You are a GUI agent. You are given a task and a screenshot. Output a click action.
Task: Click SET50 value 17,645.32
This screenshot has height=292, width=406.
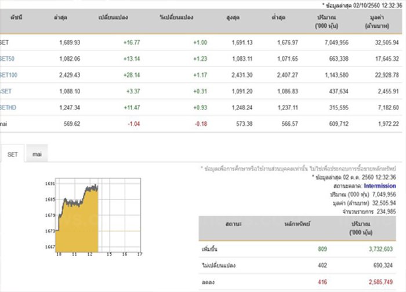click(x=387, y=59)
